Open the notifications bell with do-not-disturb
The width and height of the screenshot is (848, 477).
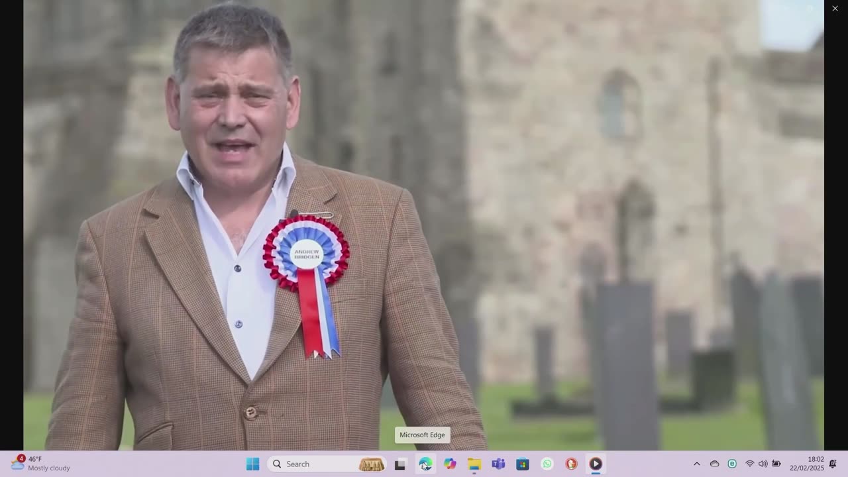click(x=833, y=464)
